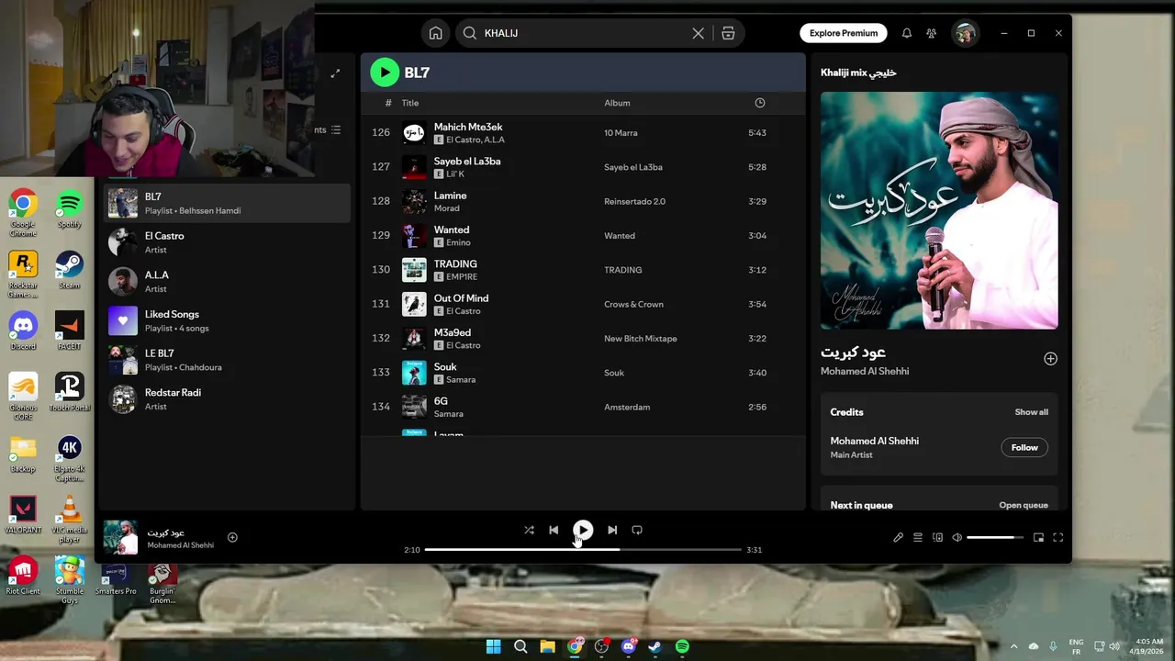Seek on the song progress bar
Image resolution: width=1175 pixels, height=661 pixels.
coord(583,550)
